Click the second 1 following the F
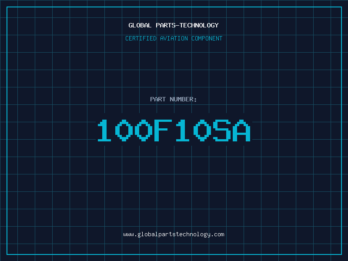 point(184,131)
